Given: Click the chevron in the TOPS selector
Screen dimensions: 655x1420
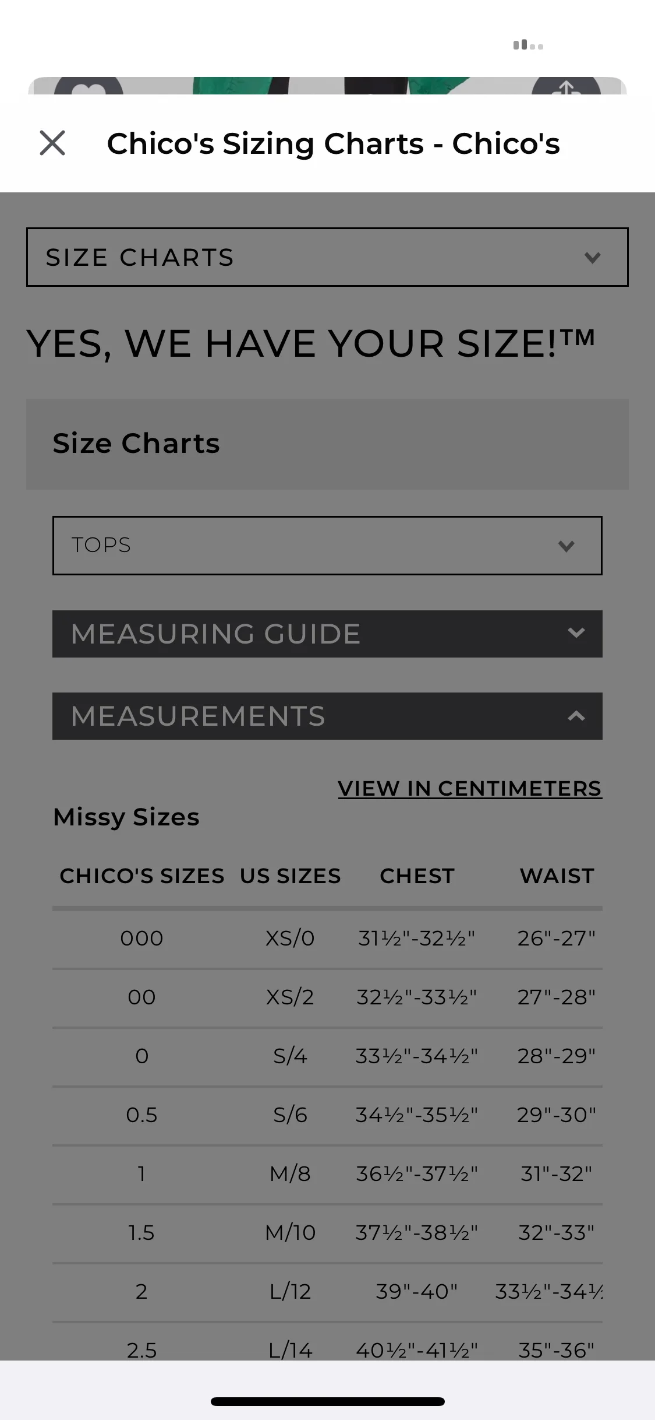Looking at the screenshot, I should 566,546.
